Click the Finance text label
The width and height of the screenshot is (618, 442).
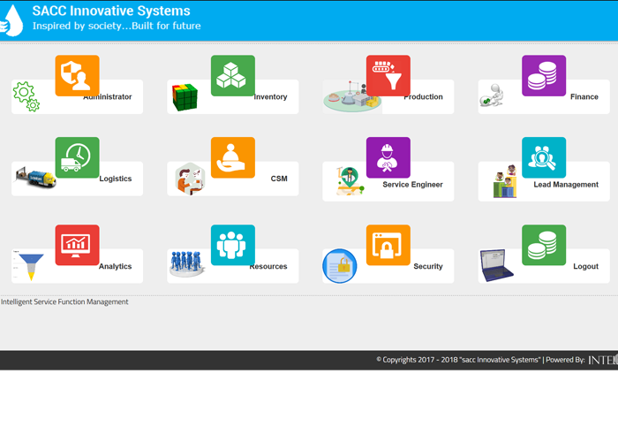pyautogui.click(x=584, y=97)
